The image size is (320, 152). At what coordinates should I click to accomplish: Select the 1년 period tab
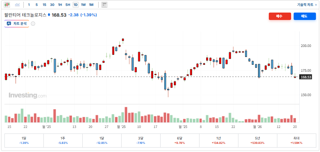[219, 141]
